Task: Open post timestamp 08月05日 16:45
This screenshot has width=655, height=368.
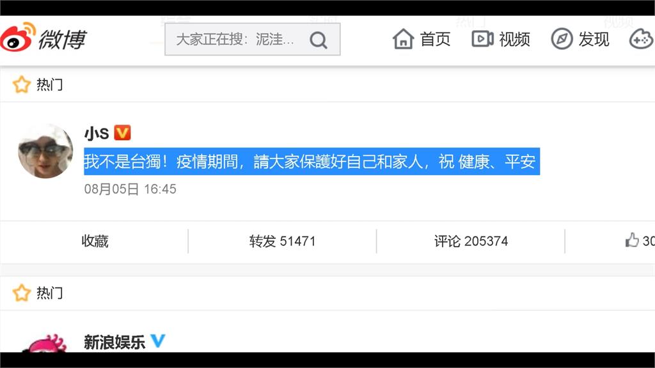Action: 130,189
